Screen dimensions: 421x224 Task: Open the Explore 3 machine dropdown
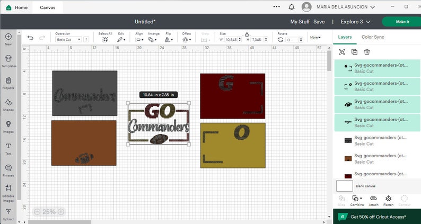(x=355, y=22)
